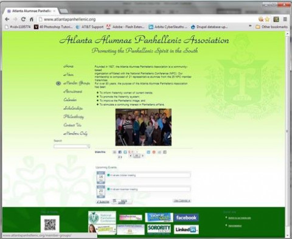This screenshot has height=239, width=292.
Task: Open the View Calendar link
Action: (x=182, y=201)
